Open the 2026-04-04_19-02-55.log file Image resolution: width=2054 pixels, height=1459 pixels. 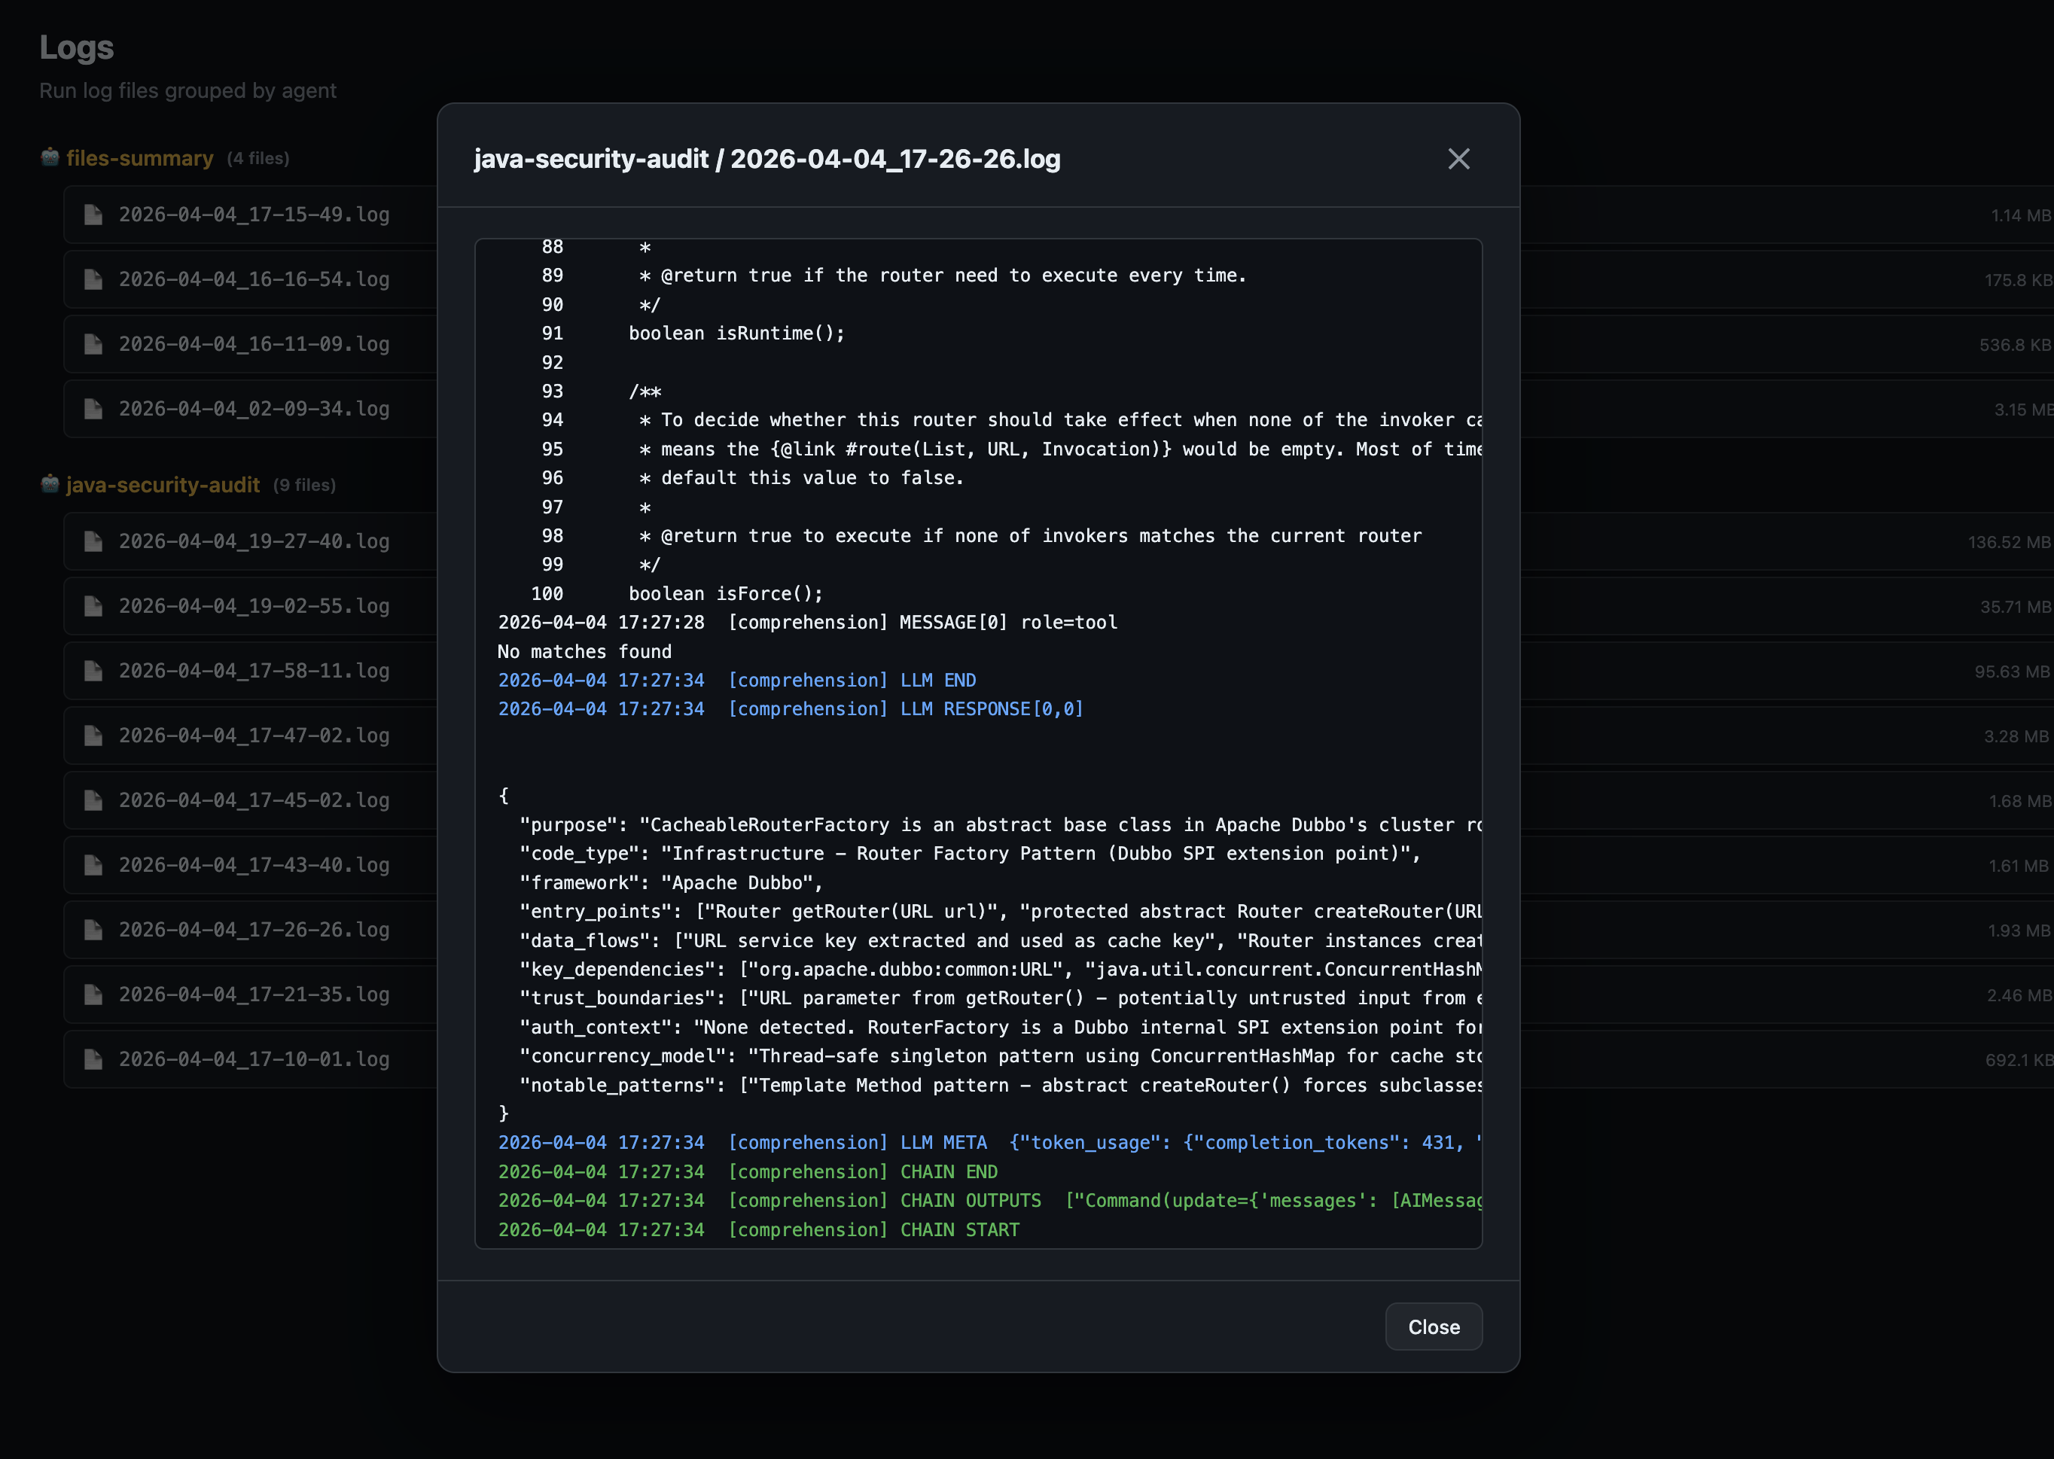point(254,605)
